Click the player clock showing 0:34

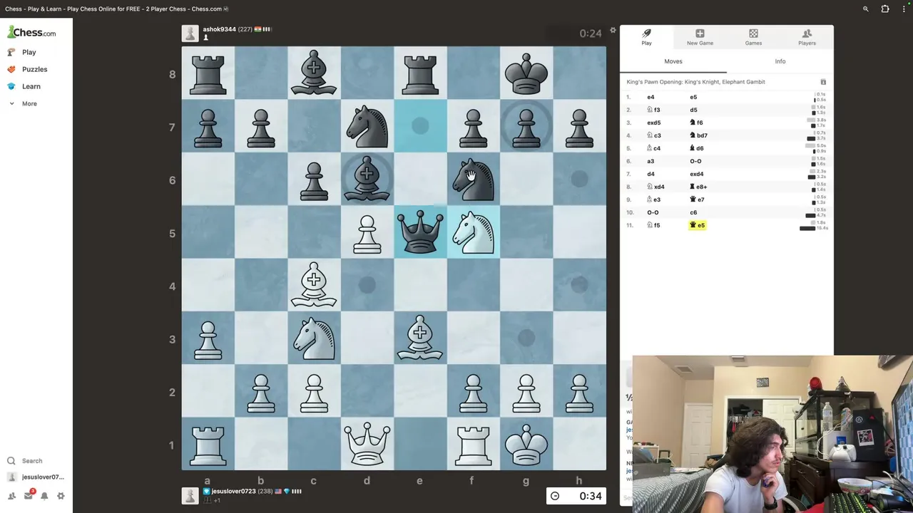(x=576, y=496)
